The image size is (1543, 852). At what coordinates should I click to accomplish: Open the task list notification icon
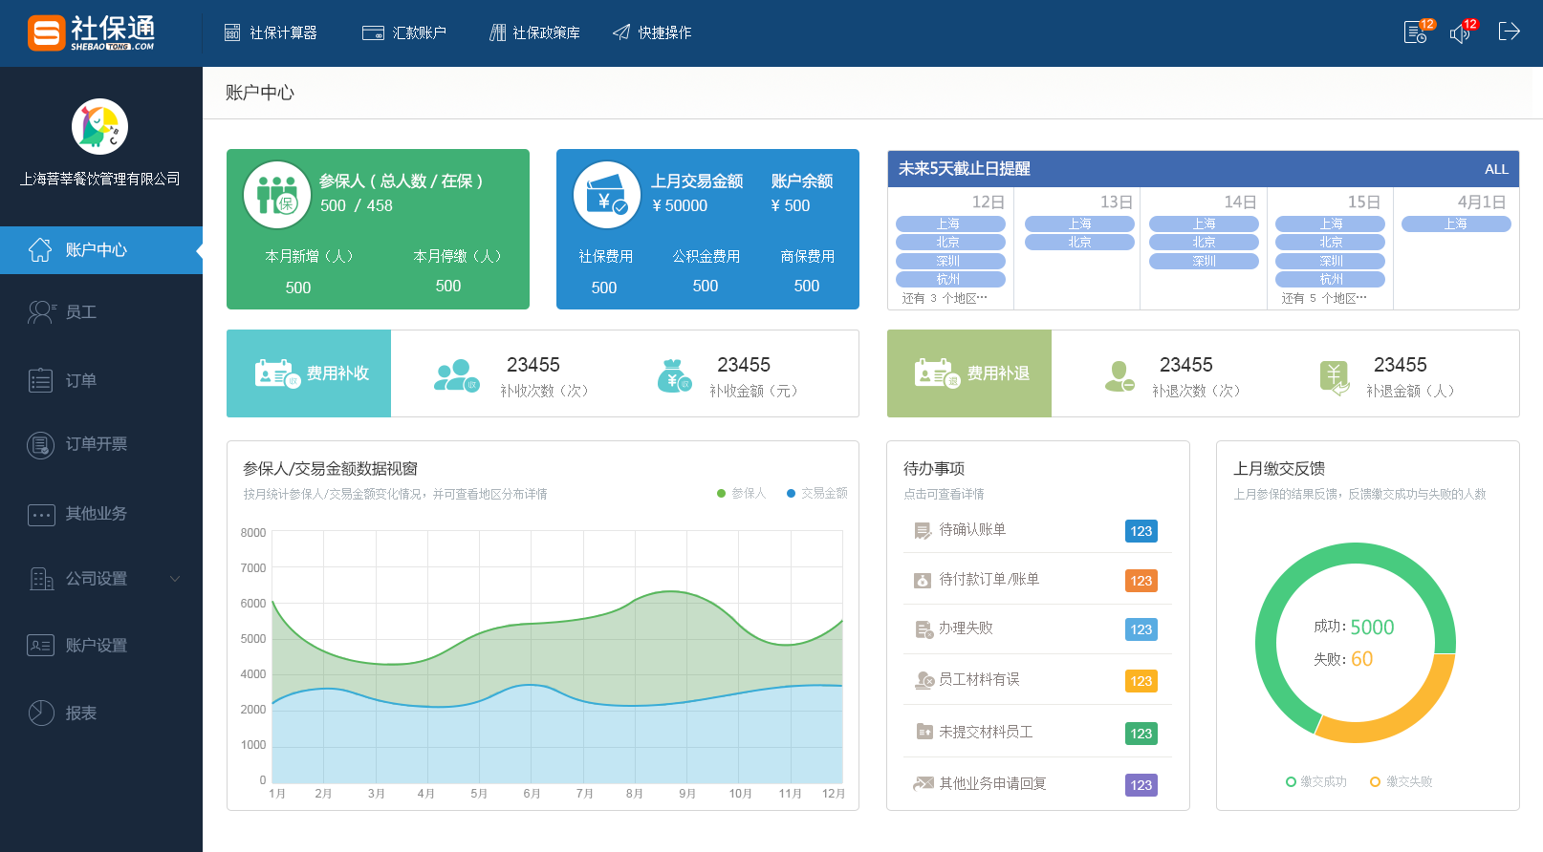coord(1415,33)
